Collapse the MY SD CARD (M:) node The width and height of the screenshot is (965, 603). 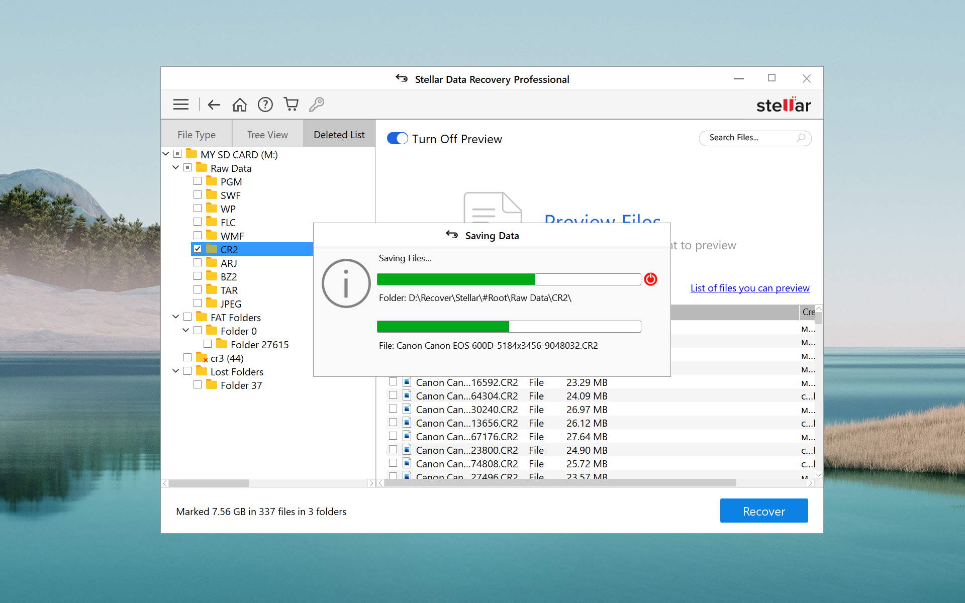point(166,154)
